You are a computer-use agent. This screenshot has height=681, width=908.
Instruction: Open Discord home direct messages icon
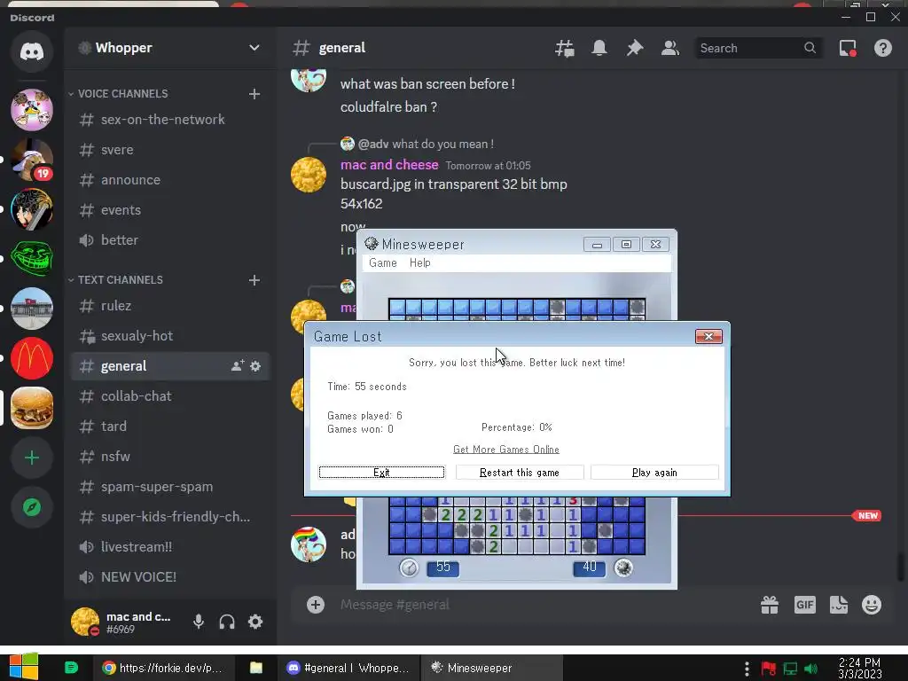[x=32, y=52]
